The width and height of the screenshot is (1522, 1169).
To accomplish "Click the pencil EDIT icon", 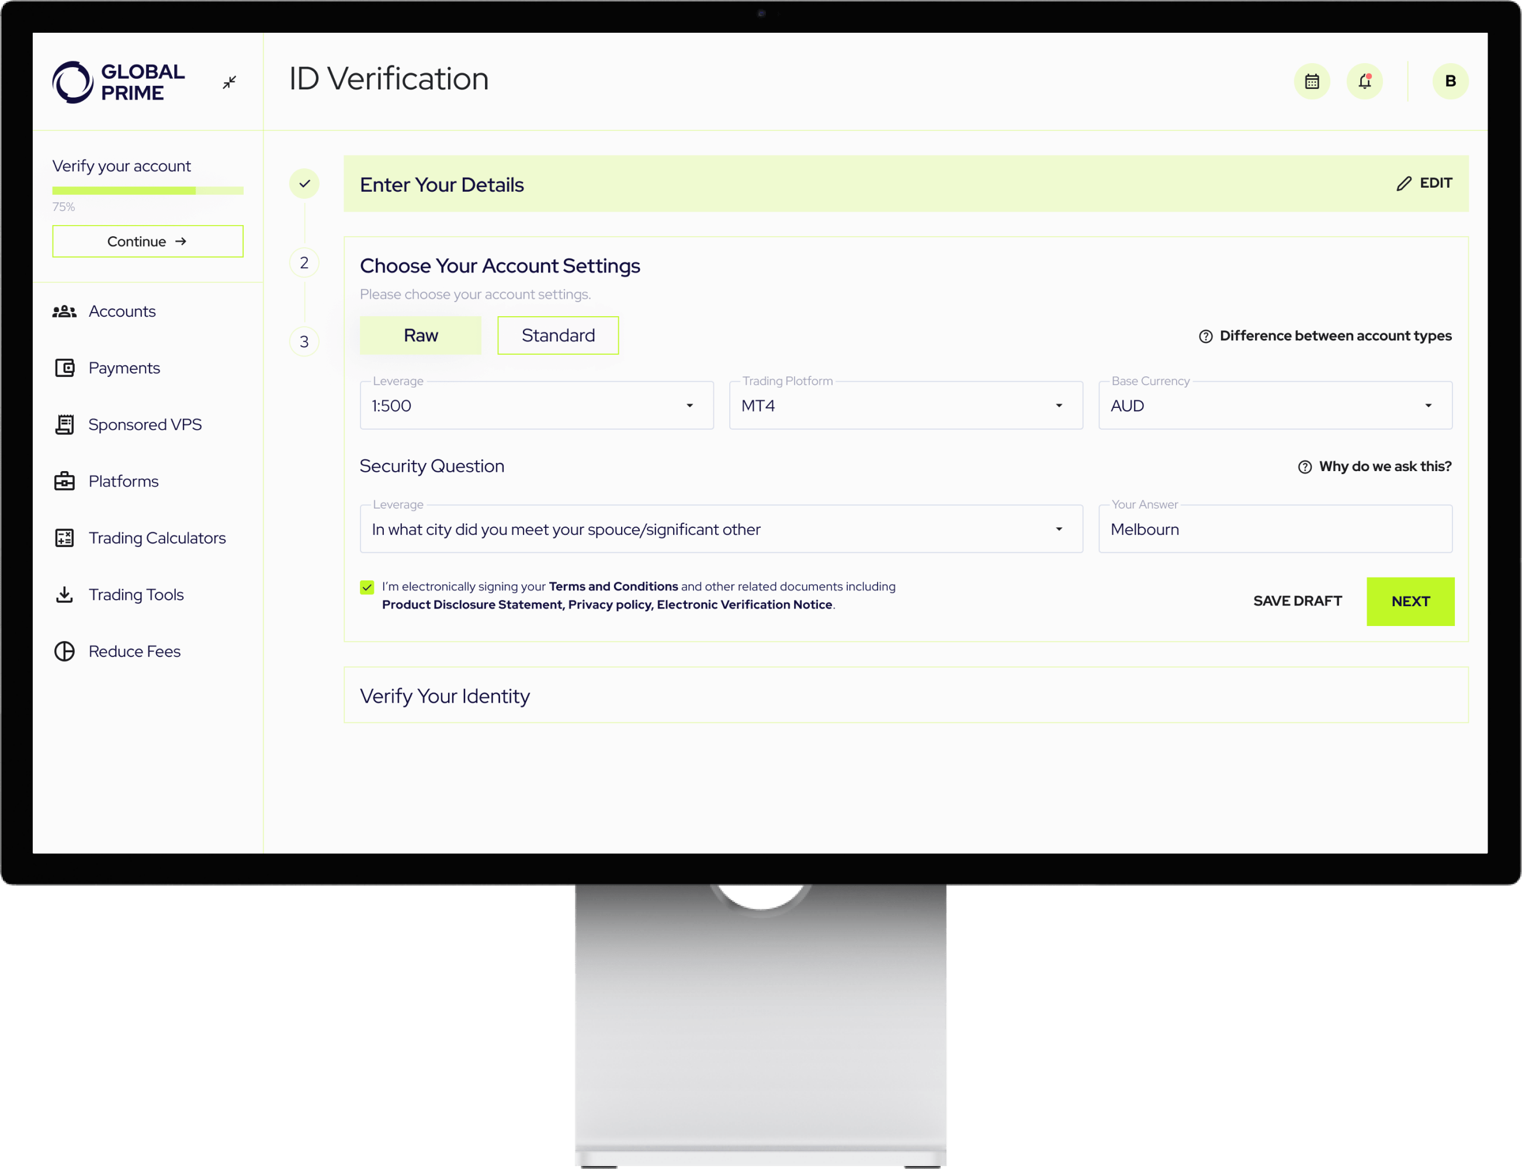I will 1404,184.
